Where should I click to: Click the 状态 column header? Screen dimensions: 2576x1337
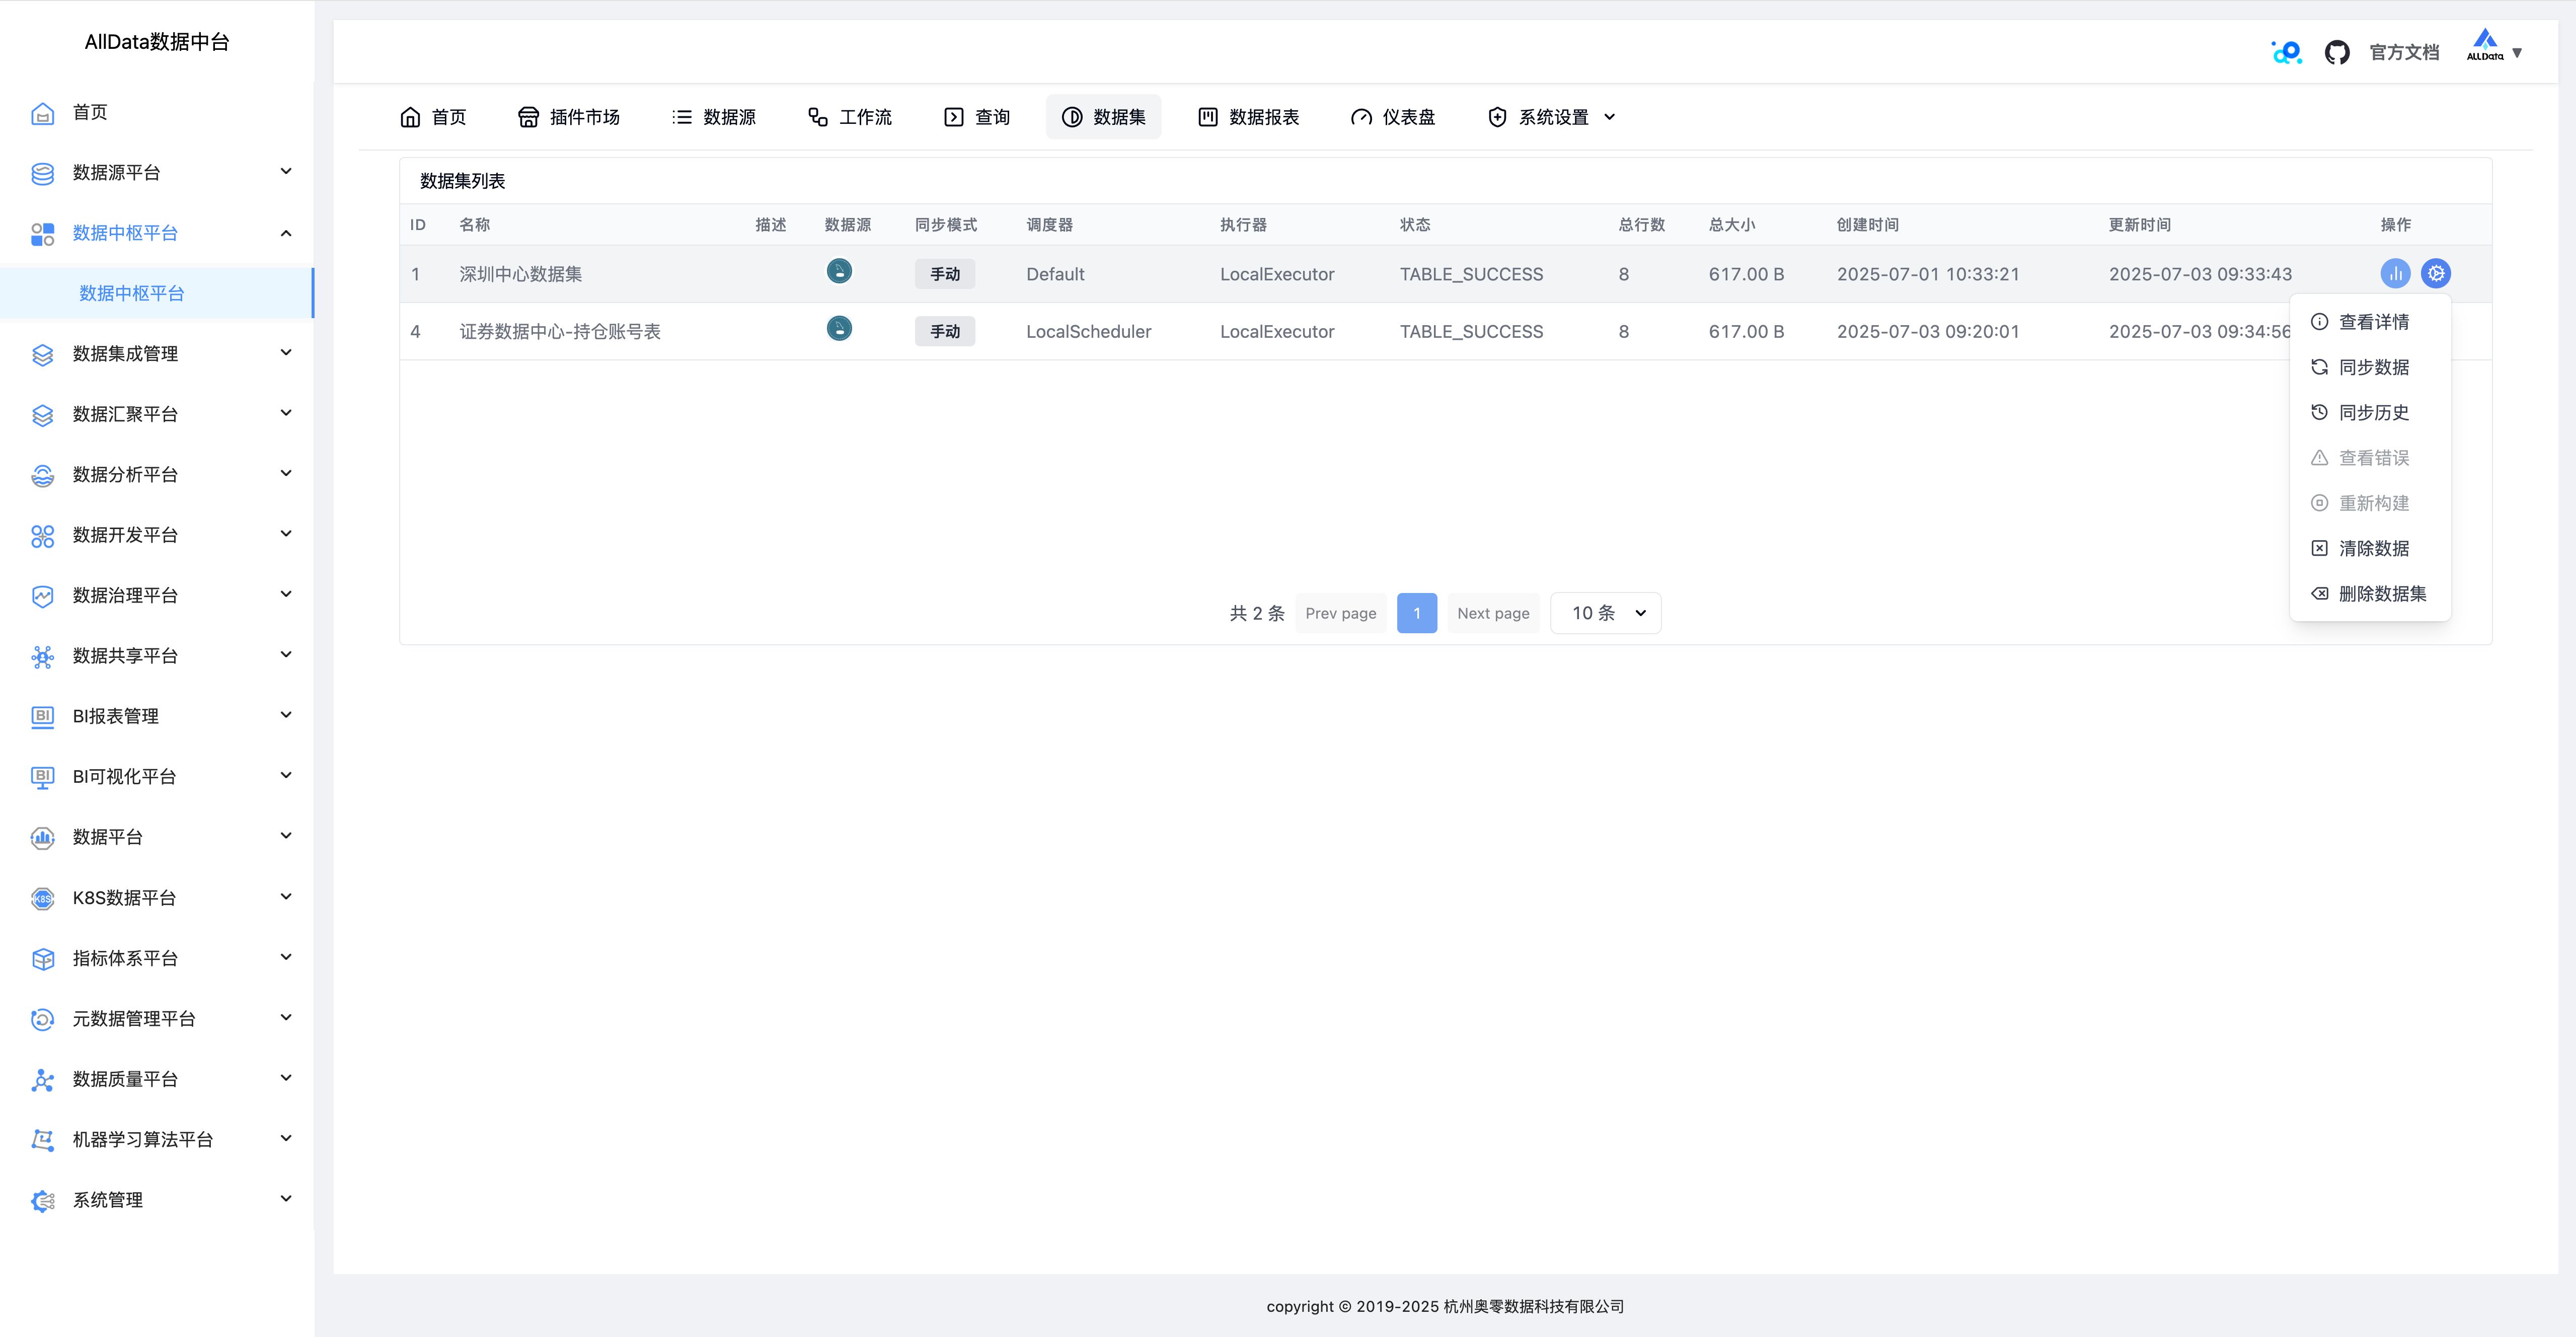[x=1415, y=225]
